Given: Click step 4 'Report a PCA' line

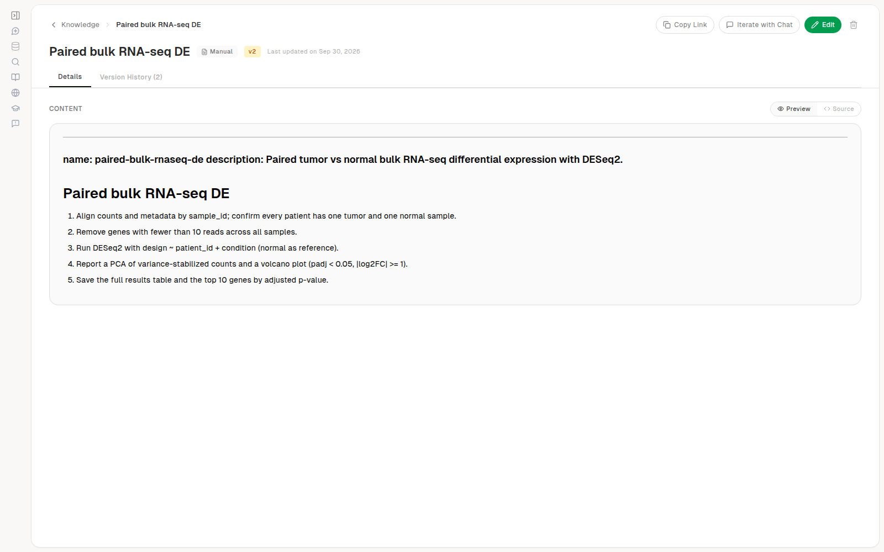Looking at the screenshot, I should click(x=242, y=264).
